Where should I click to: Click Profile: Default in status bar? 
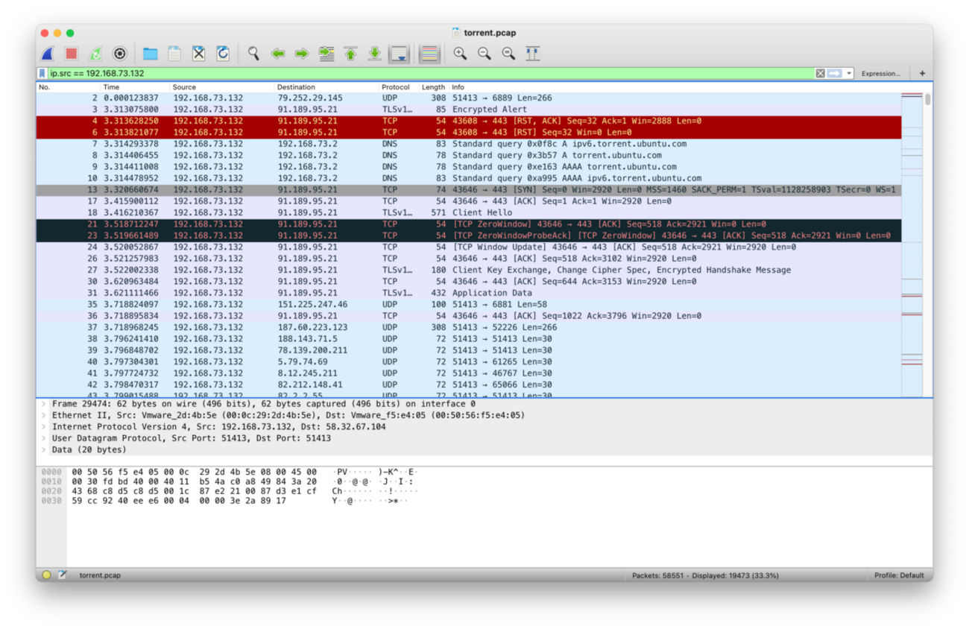click(899, 575)
